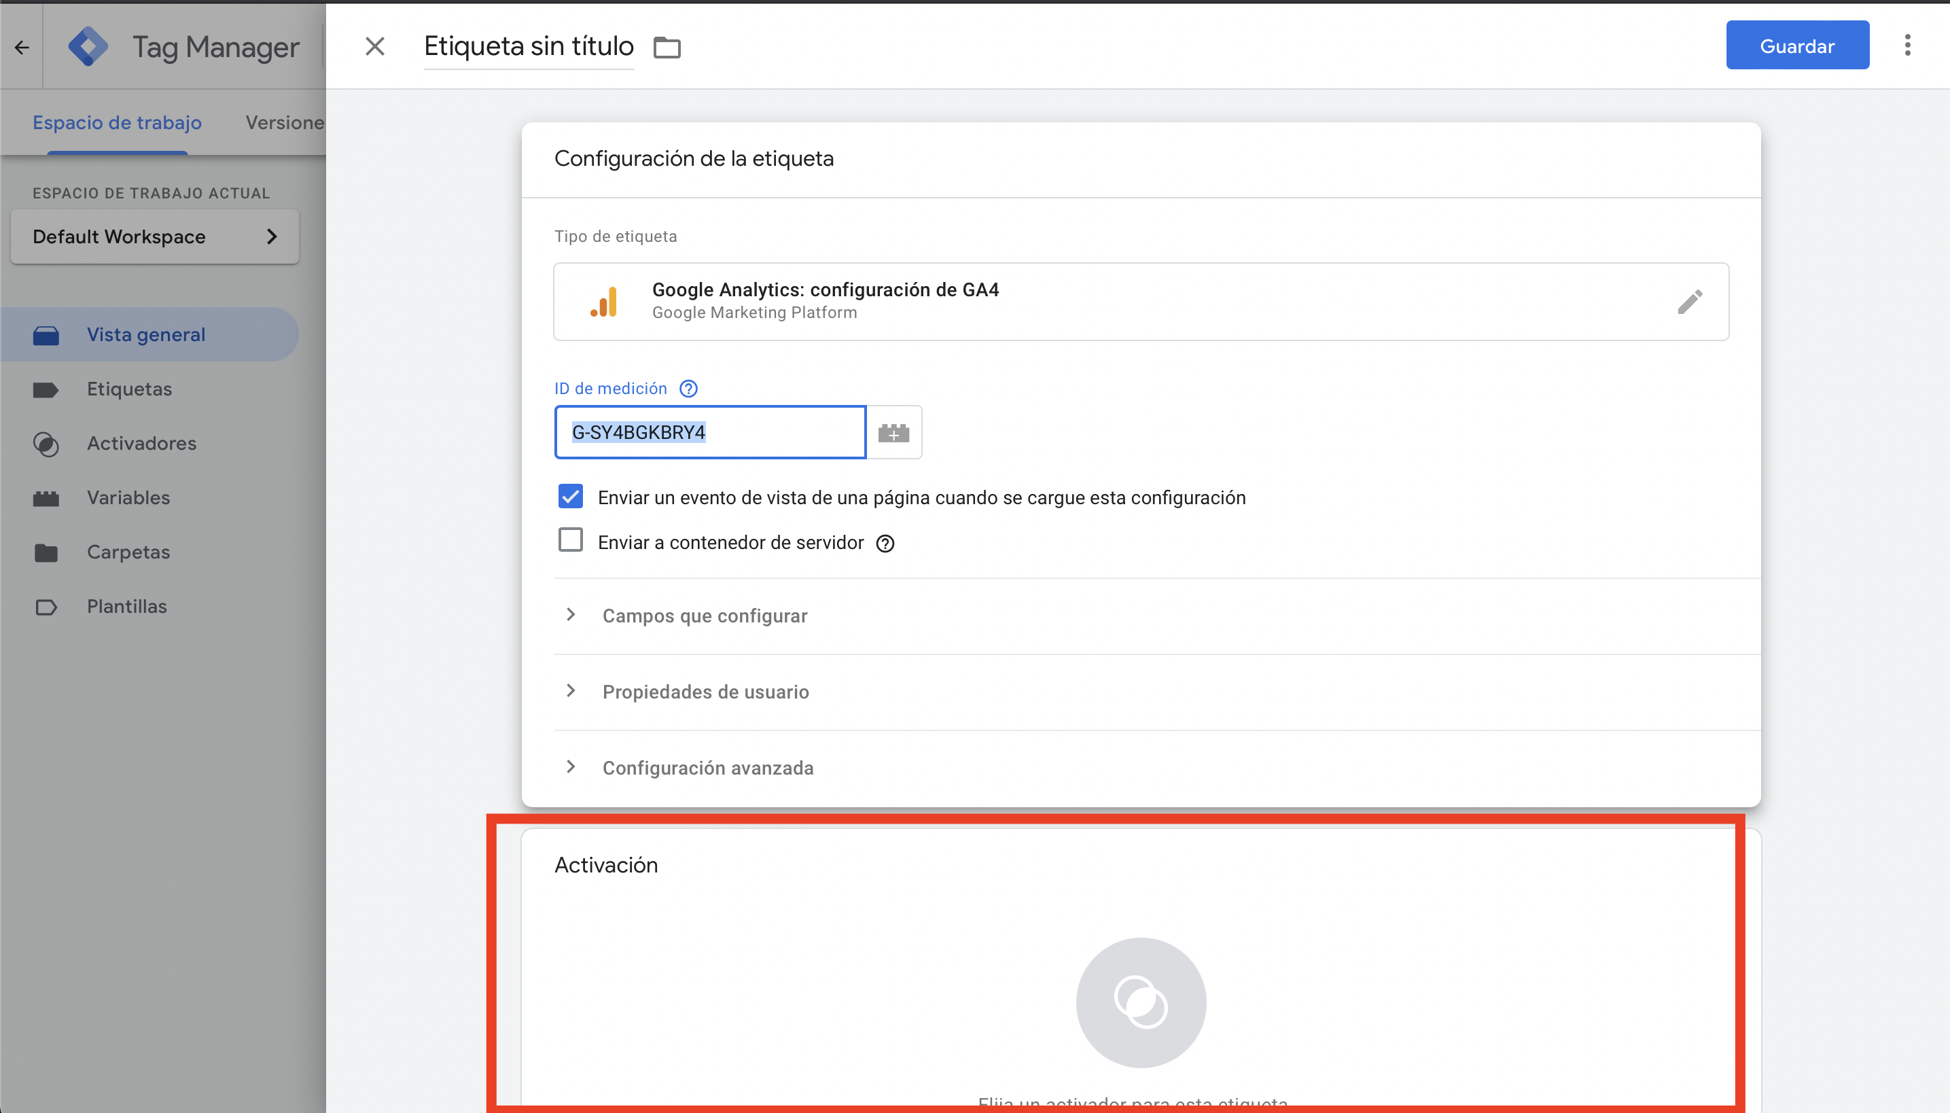This screenshot has height=1113, width=1950.
Task: Expand Campos que configurar section
Action: pos(704,616)
